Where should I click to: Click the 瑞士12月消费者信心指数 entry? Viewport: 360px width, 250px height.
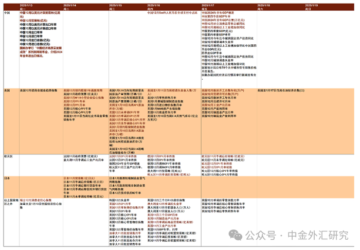coord(35,200)
